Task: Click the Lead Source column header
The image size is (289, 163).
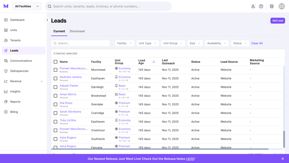Action: pyautogui.click(x=229, y=62)
